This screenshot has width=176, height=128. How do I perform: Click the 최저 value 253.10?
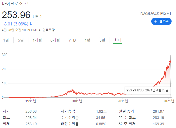click(x=31, y=124)
